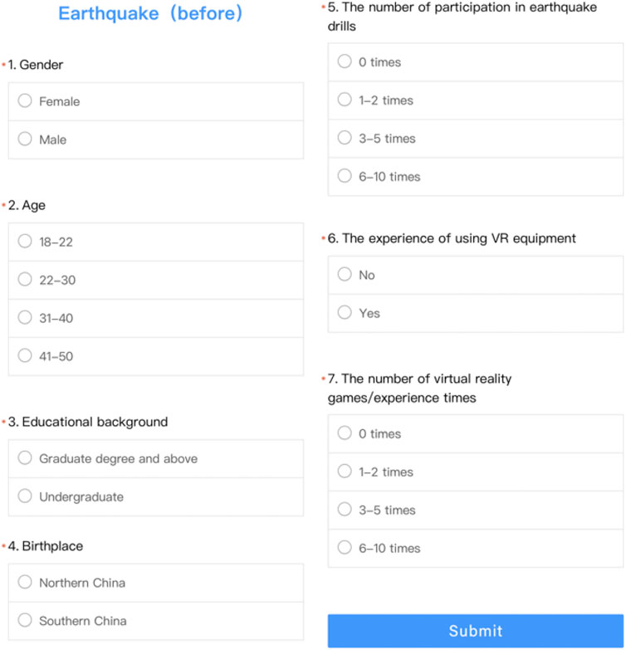Choose 3–5 times for virtual reality games
This screenshot has height=650, width=626.
(345, 510)
